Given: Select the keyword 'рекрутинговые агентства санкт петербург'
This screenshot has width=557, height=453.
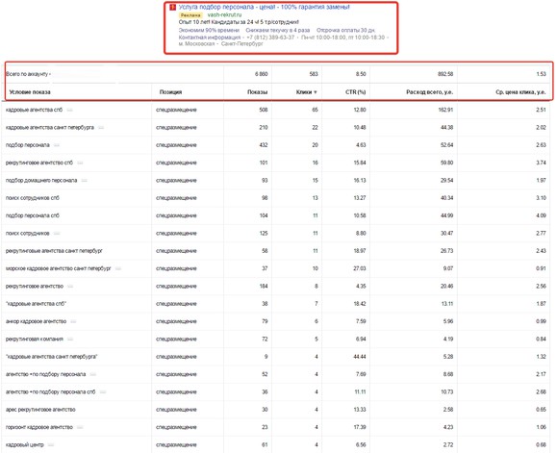Looking at the screenshot, I should [x=54, y=251].
